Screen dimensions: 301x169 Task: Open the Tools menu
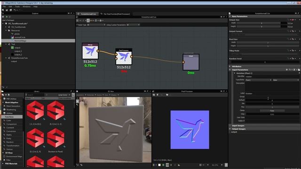(x=17, y=7)
